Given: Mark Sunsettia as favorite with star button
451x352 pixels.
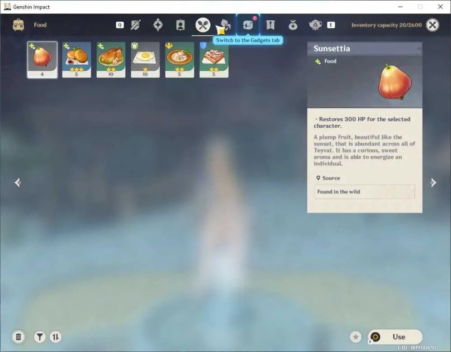Looking at the screenshot, I should 355,337.
